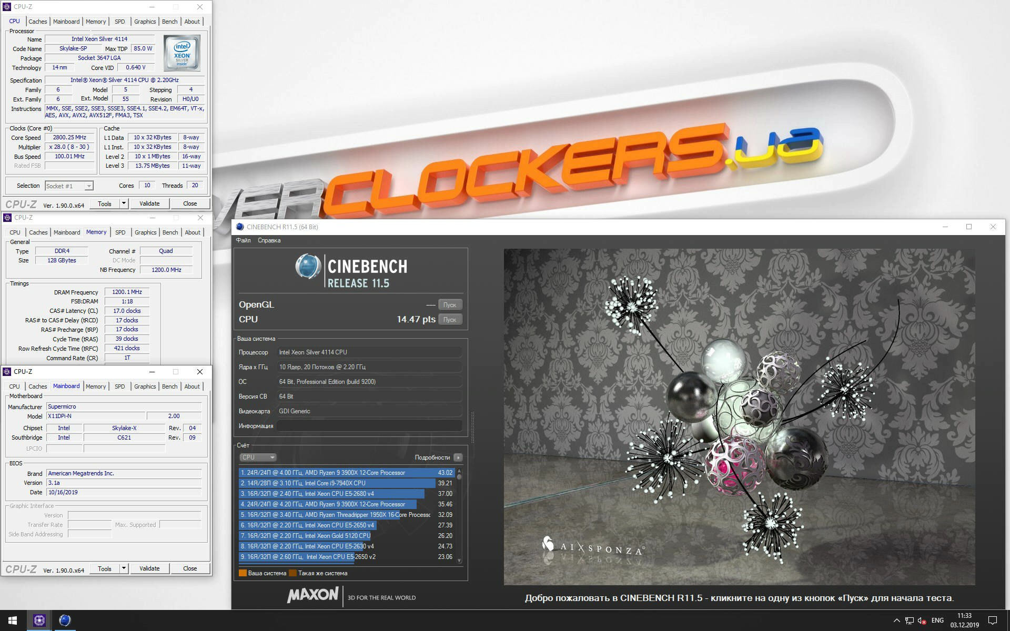Select the Intel Core i9-7940X ranking row

pos(346,483)
